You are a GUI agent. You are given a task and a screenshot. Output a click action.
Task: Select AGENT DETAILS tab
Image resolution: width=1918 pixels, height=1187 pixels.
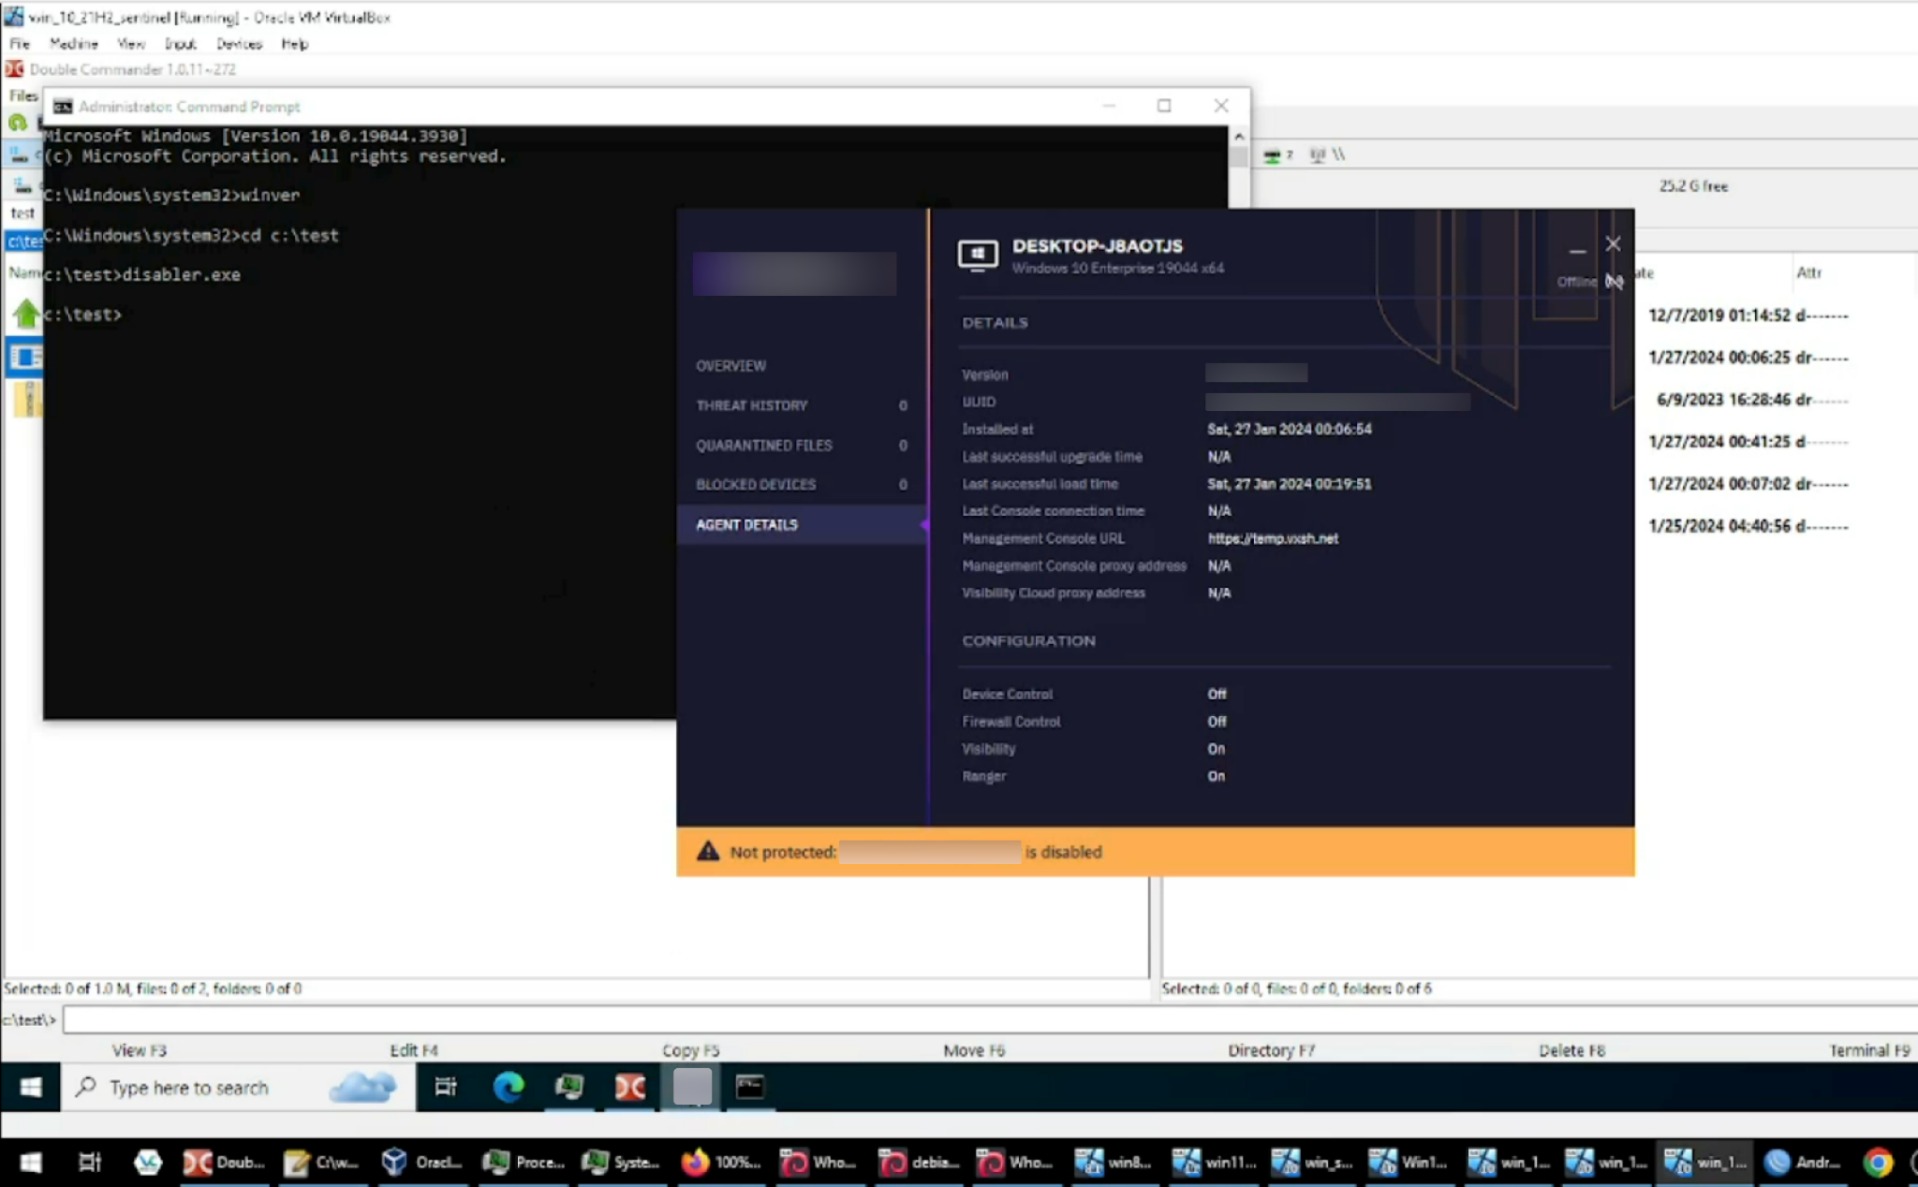(x=746, y=523)
